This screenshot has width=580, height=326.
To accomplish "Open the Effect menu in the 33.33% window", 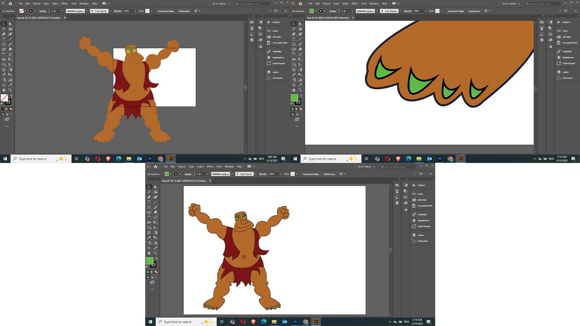I will pyautogui.click(x=65, y=3).
